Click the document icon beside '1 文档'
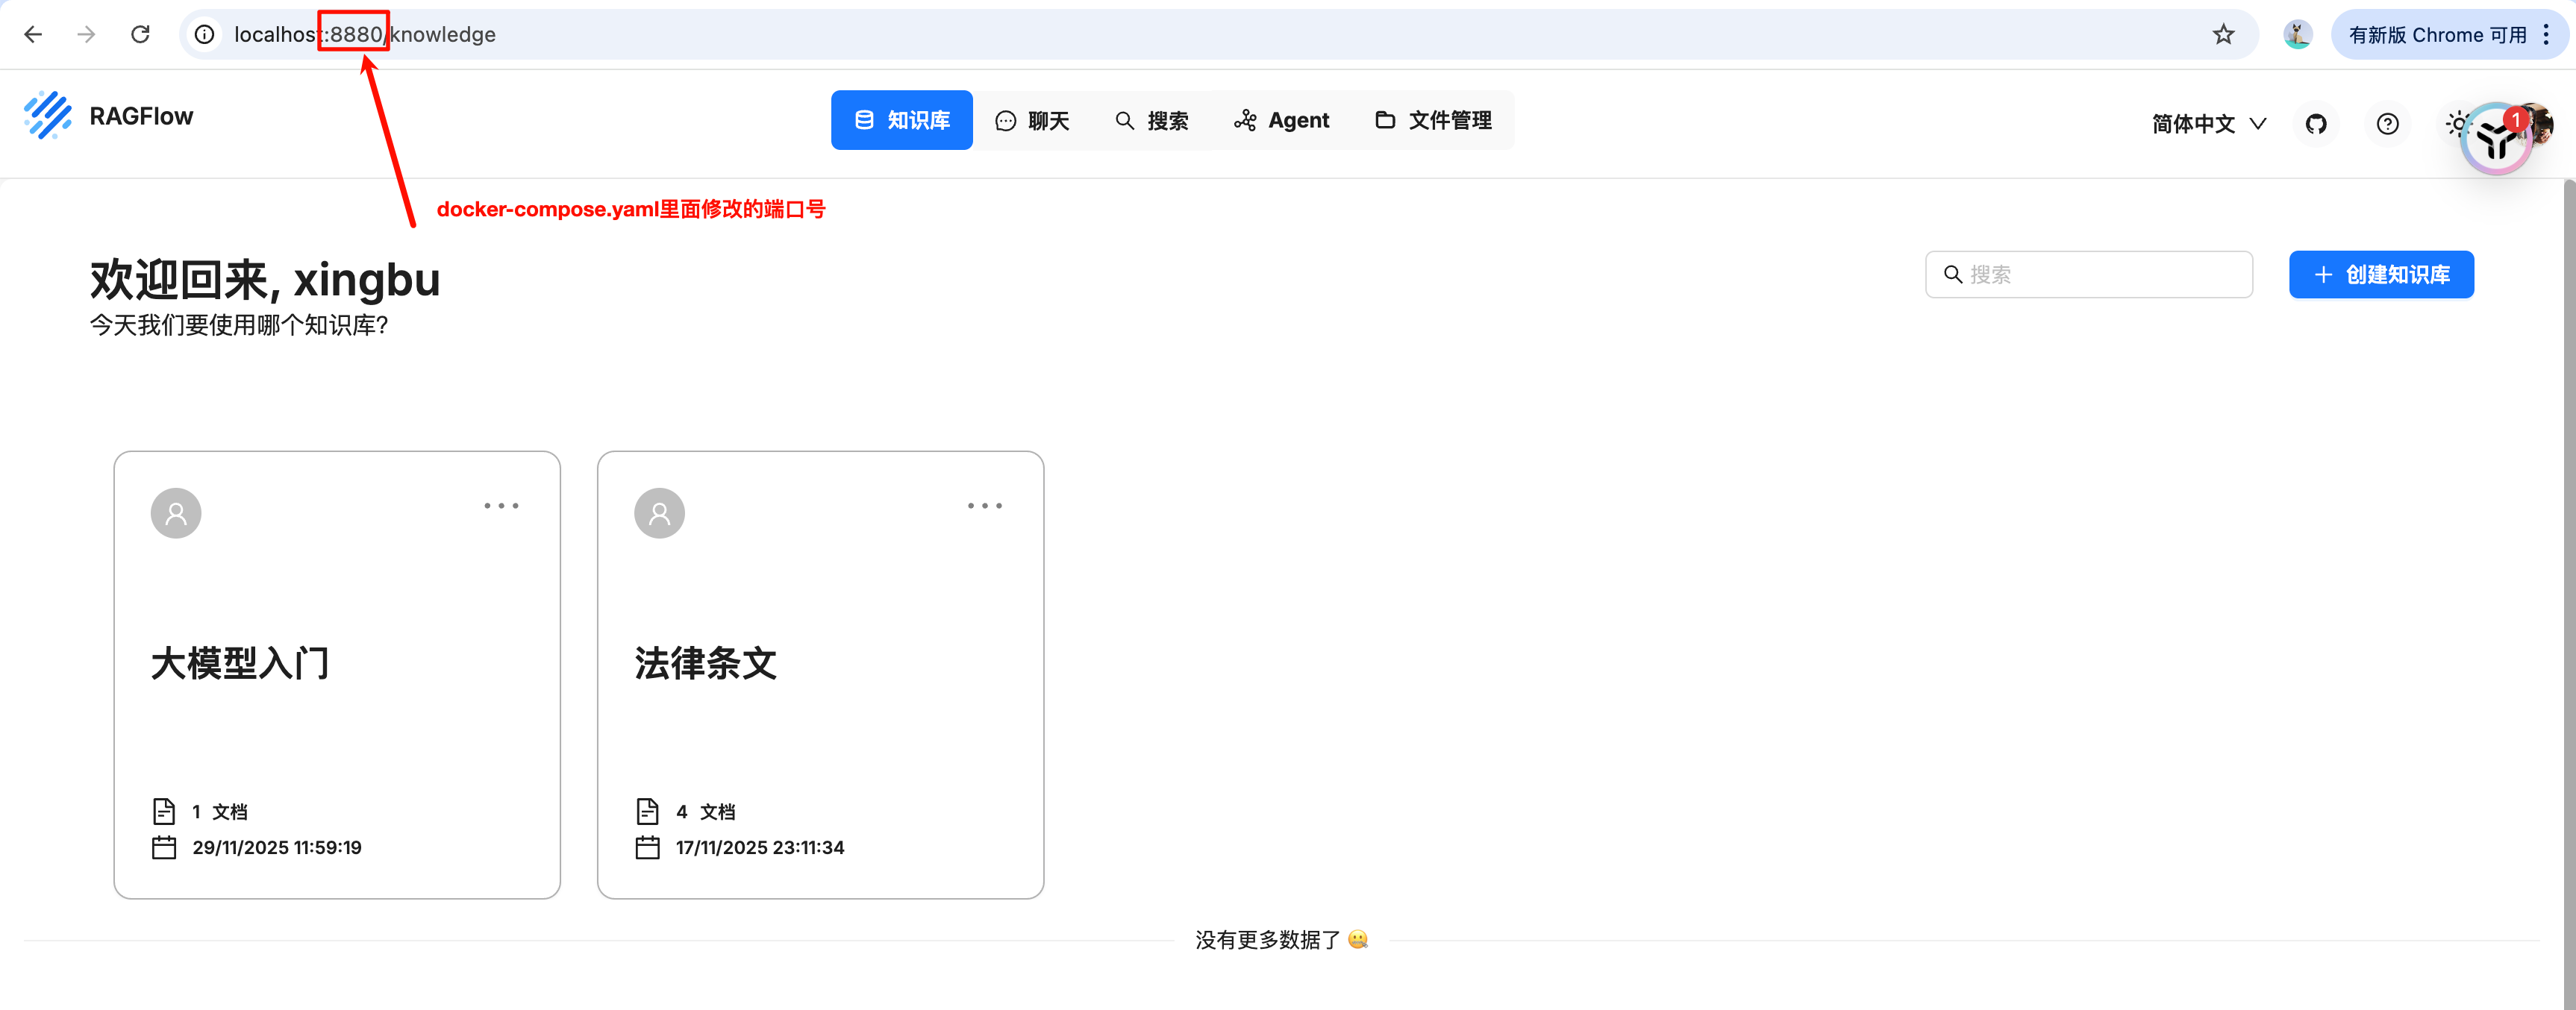The height and width of the screenshot is (1010, 2576). (164, 811)
